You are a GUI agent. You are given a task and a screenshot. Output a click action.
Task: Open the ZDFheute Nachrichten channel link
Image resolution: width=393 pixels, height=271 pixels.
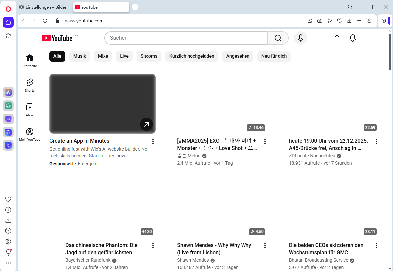coord(312,156)
